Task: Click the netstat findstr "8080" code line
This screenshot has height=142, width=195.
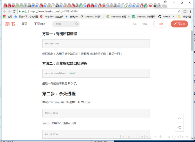Action: coord(60,73)
